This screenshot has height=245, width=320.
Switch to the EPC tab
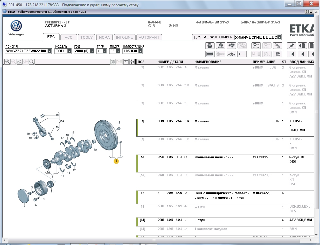tap(51, 37)
